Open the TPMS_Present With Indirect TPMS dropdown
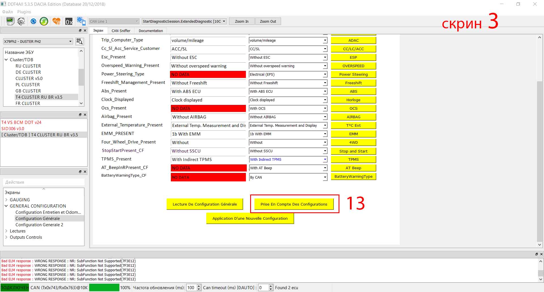 288,159
